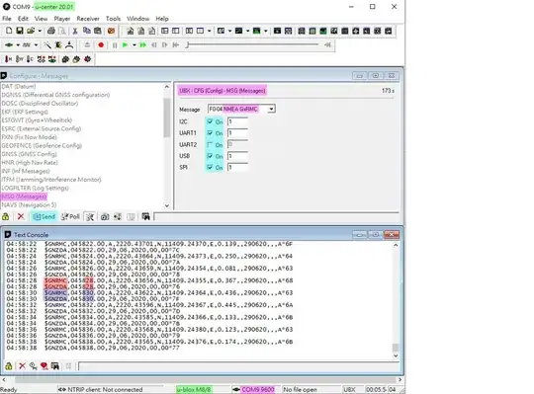
Task: Open the Help menu
Action: coord(162,19)
